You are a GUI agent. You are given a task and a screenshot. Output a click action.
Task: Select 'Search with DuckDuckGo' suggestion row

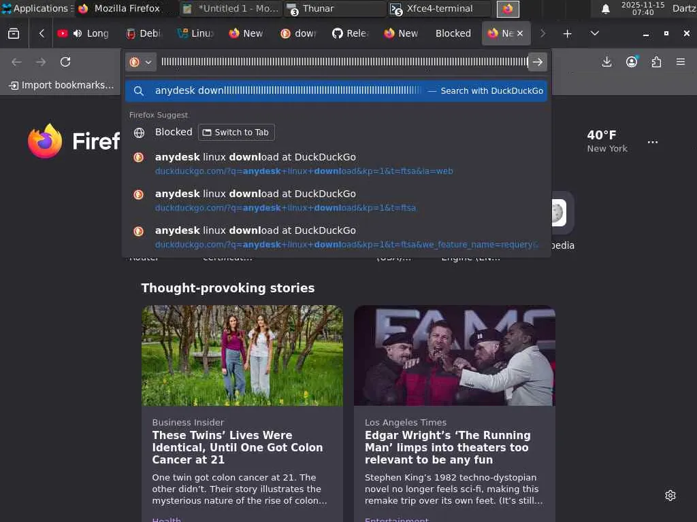[x=336, y=90]
